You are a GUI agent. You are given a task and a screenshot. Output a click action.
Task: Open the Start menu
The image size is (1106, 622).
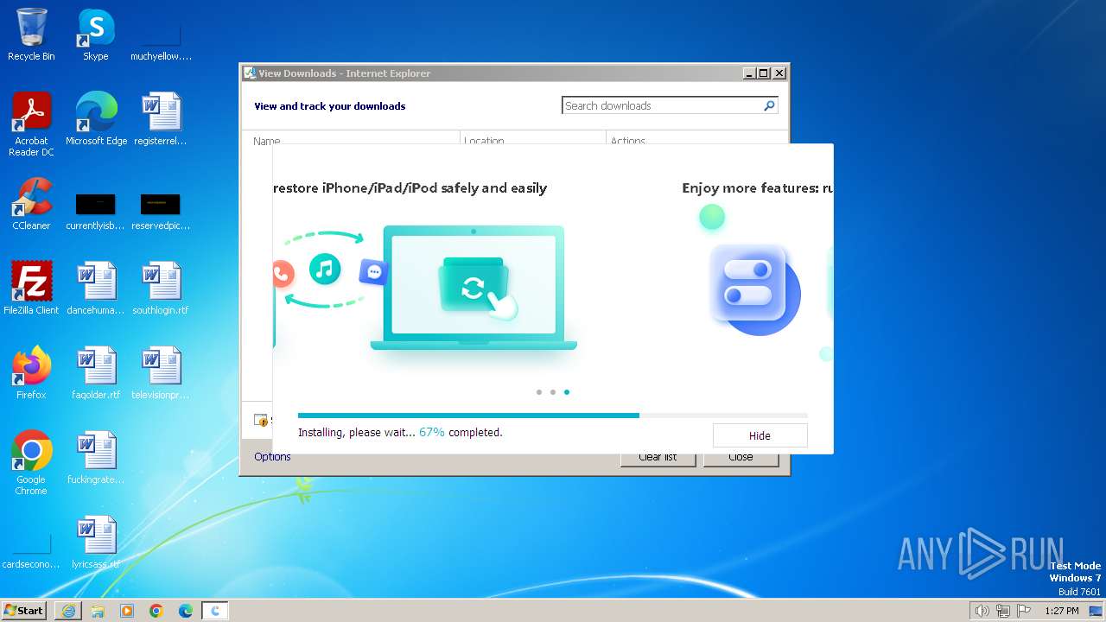(x=23, y=611)
